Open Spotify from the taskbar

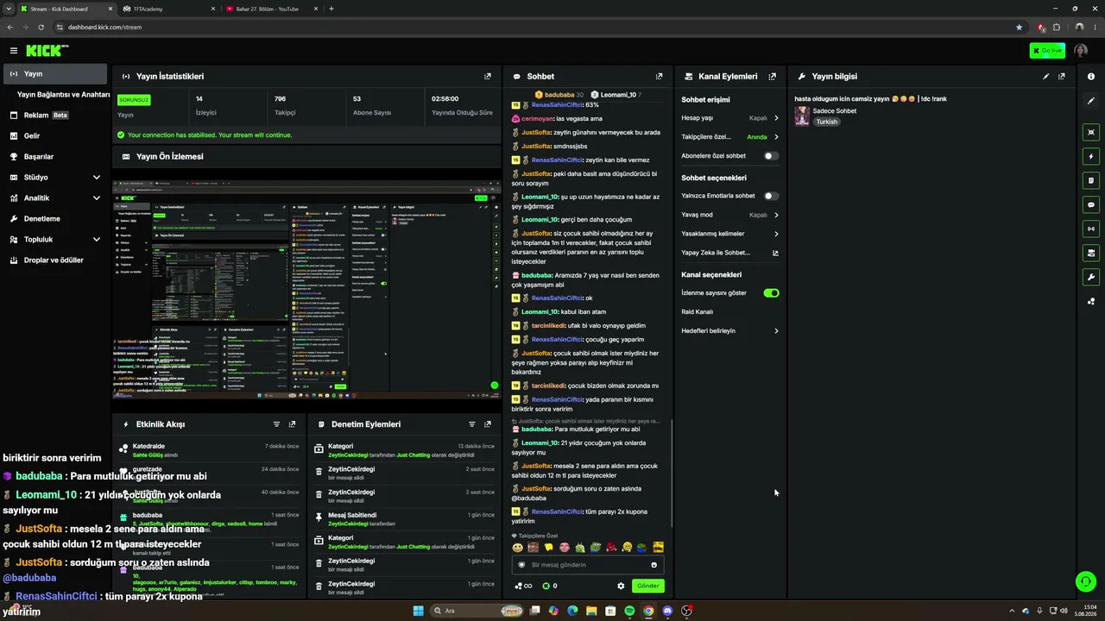(629, 611)
